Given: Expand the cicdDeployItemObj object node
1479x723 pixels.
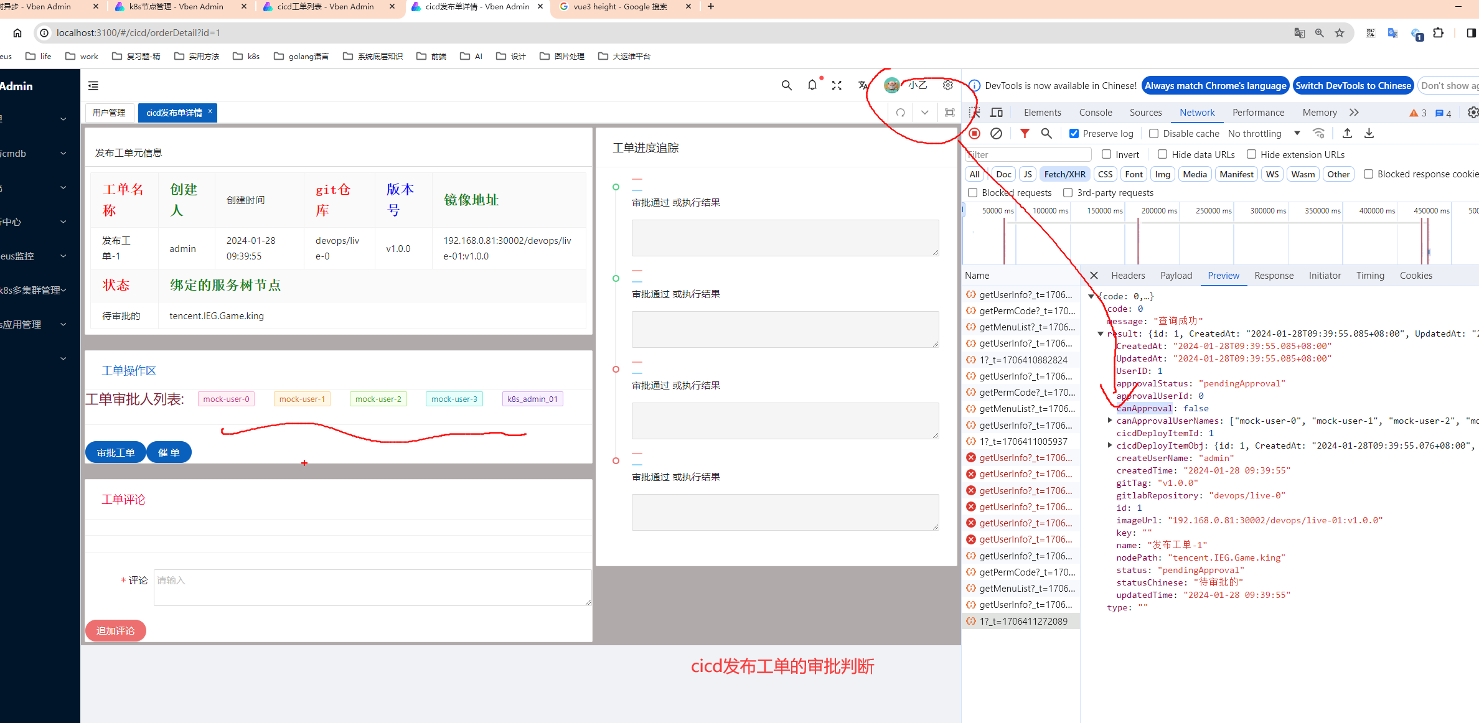Looking at the screenshot, I should click(x=1110, y=445).
